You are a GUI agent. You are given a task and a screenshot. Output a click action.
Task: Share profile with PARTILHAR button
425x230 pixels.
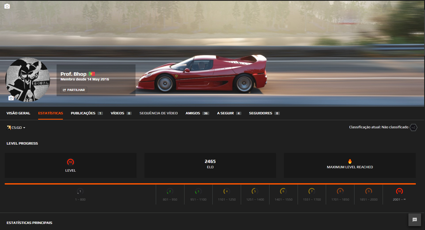(x=74, y=90)
